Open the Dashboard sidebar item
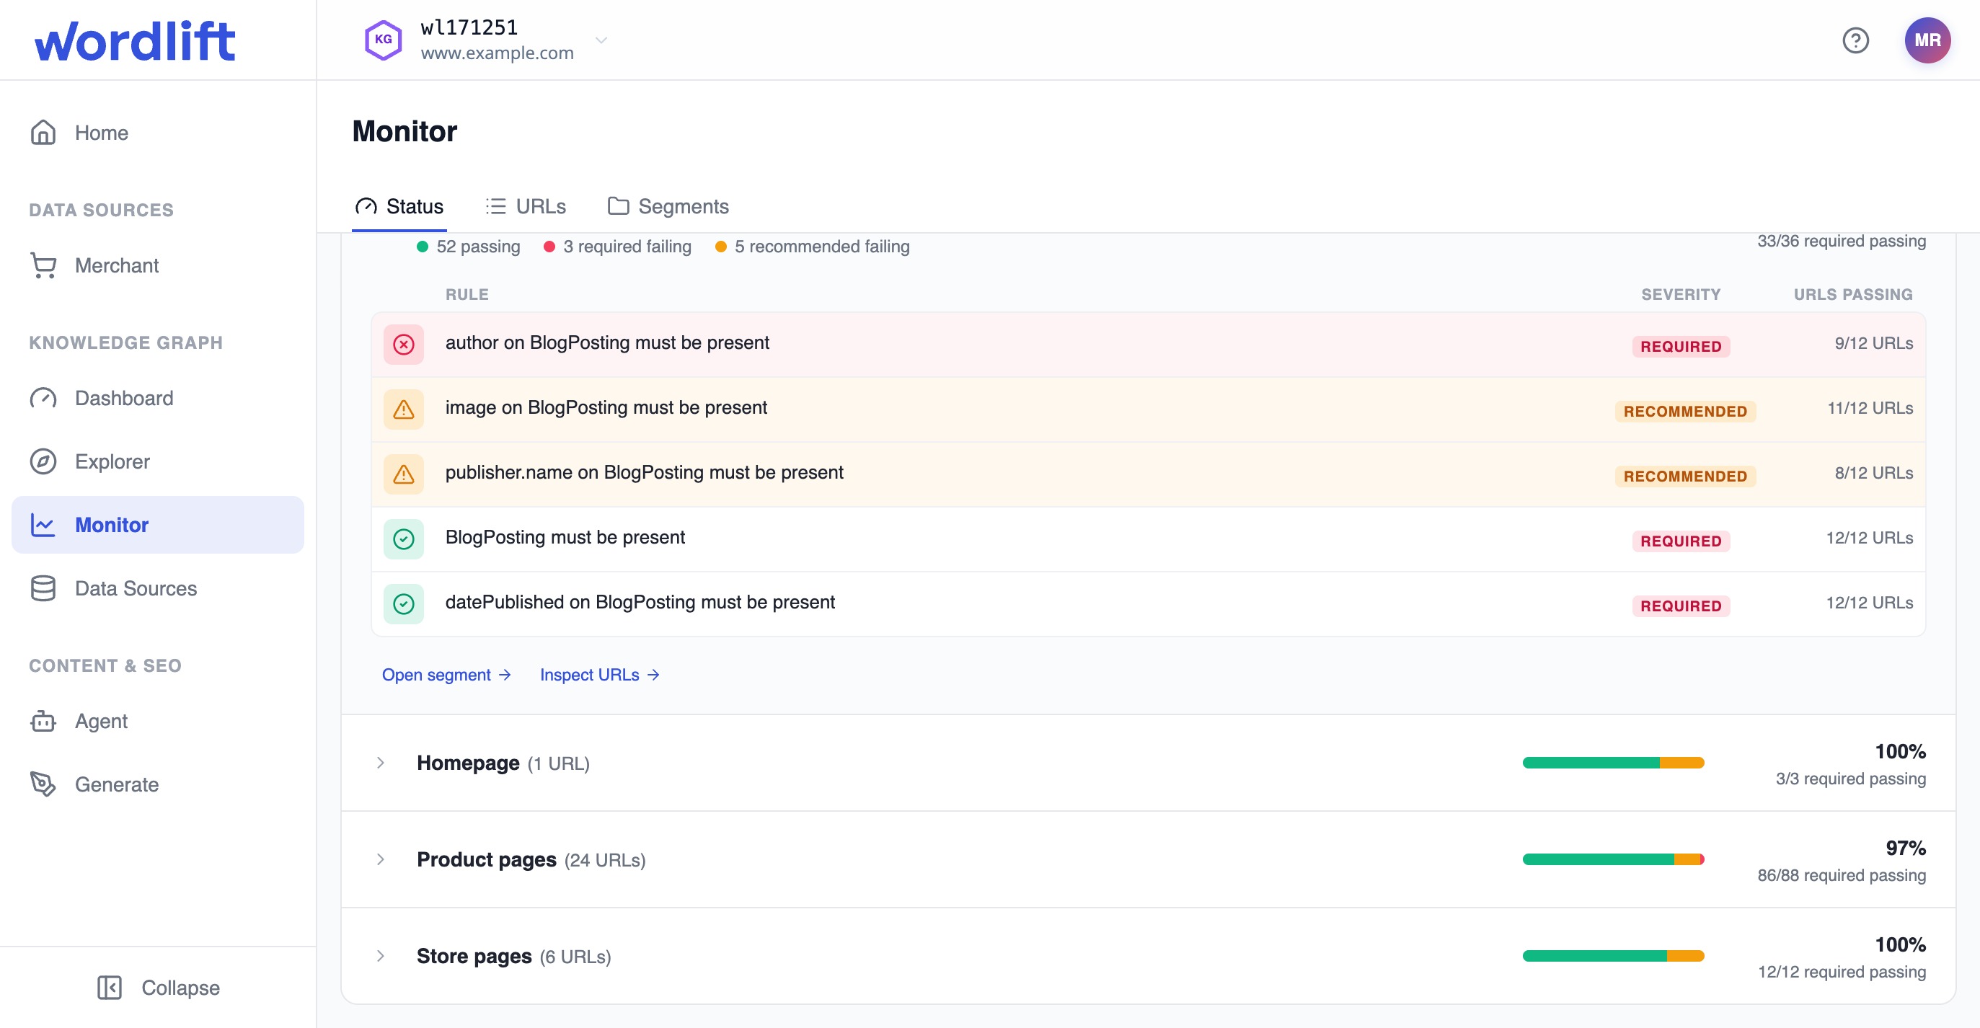1980x1028 pixels. [158, 398]
